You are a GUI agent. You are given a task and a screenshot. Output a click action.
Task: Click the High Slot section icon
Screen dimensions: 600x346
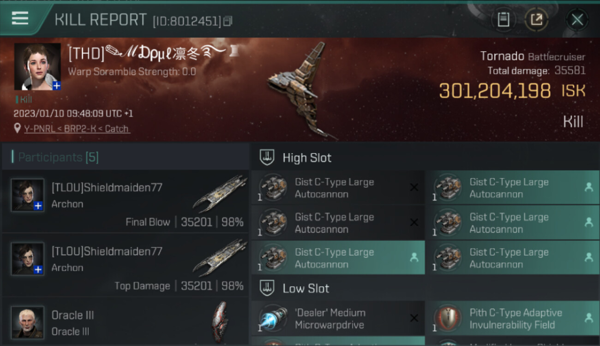point(267,157)
